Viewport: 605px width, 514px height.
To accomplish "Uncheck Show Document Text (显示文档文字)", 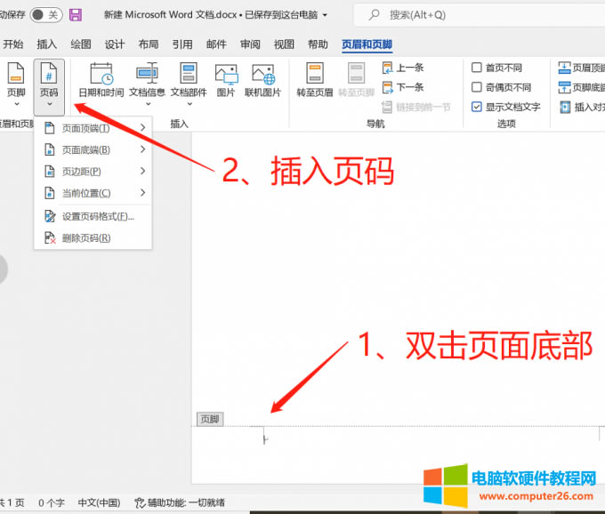I will click(477, 107).
